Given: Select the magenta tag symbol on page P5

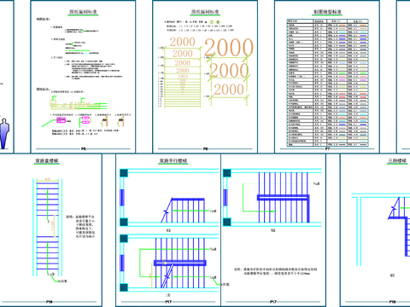Looking at the screenshot, I should coord(61,120).
